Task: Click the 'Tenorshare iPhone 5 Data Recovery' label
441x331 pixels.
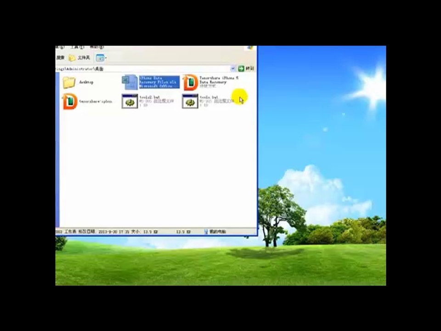Action: (x=219, y=80)
